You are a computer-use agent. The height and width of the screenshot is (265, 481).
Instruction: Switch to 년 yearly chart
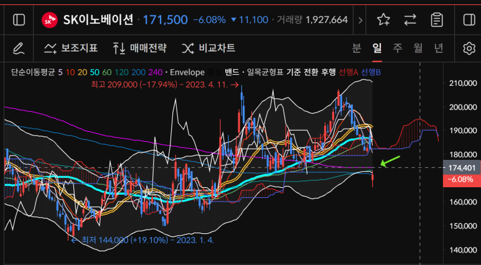tap(439, 48)
